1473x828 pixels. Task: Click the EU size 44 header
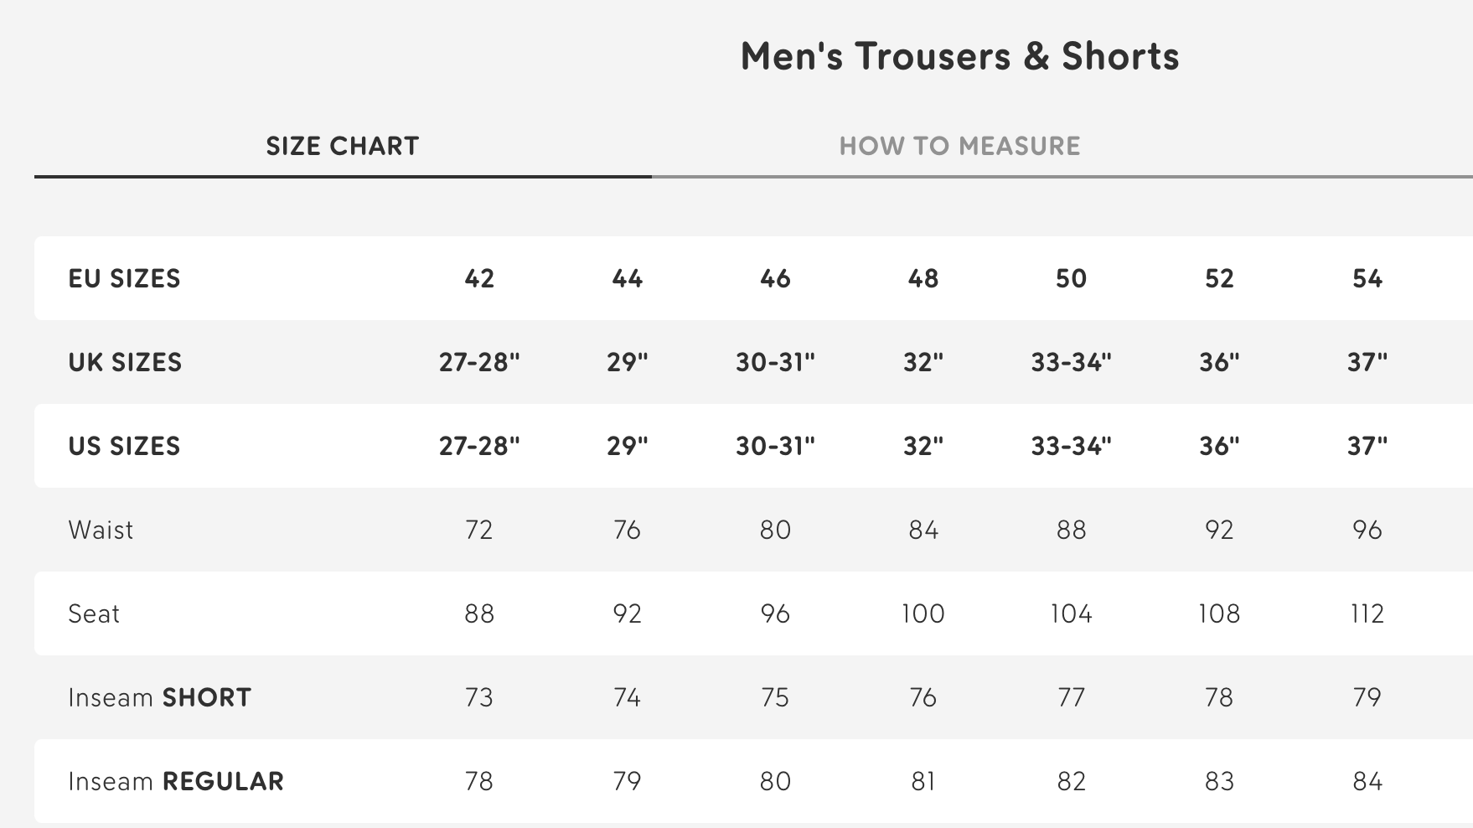pyautogui.click(x=628, y=278)
